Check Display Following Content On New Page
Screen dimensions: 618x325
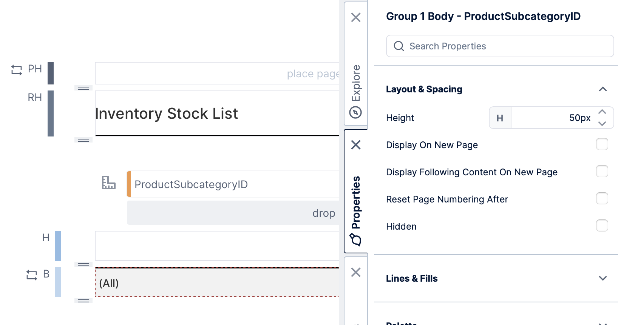pyautogui.click(x=602, y=171)
